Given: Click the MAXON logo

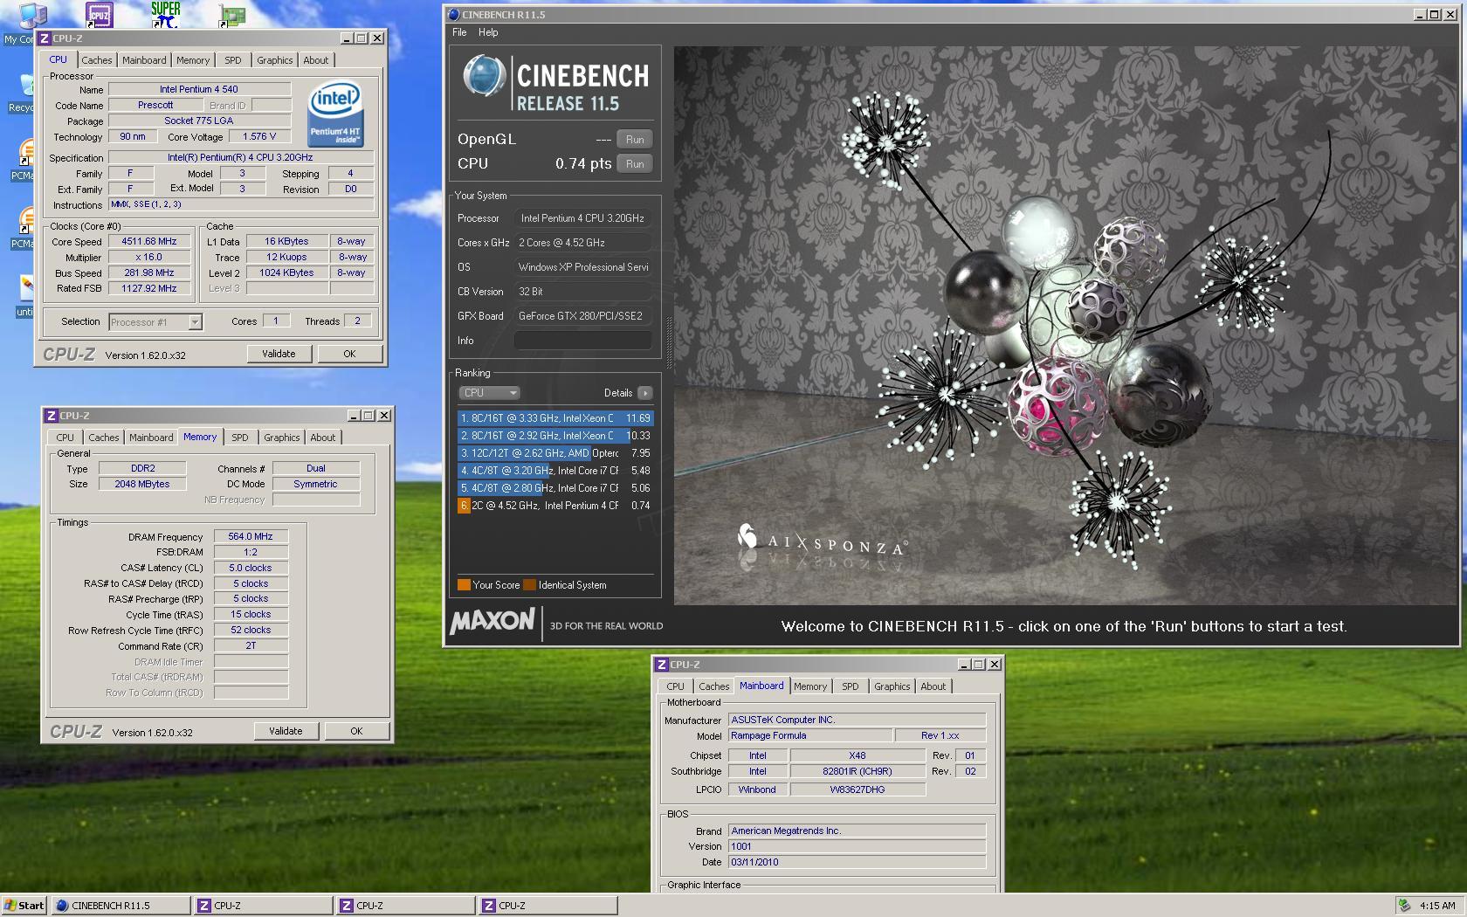Looking at the screenshot, I should click(x=492, y=621).
